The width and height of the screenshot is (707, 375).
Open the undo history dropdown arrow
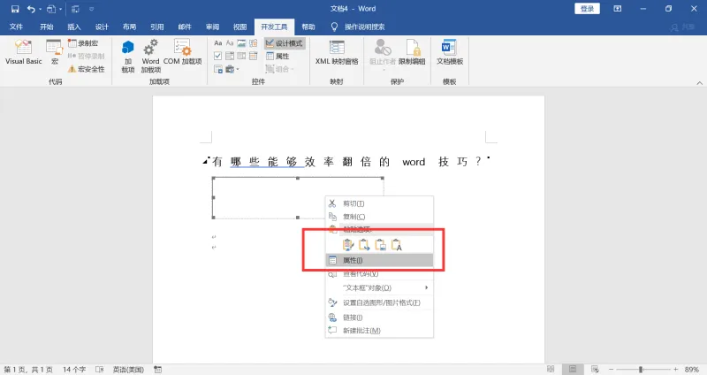click(x=40, y=9)
